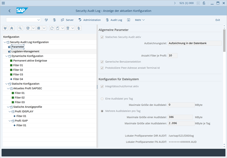The height and width of the screenshot is (158, 227).
Task: Select Mehrere Auditdateien pro Tag radio button
Action: 102,111
